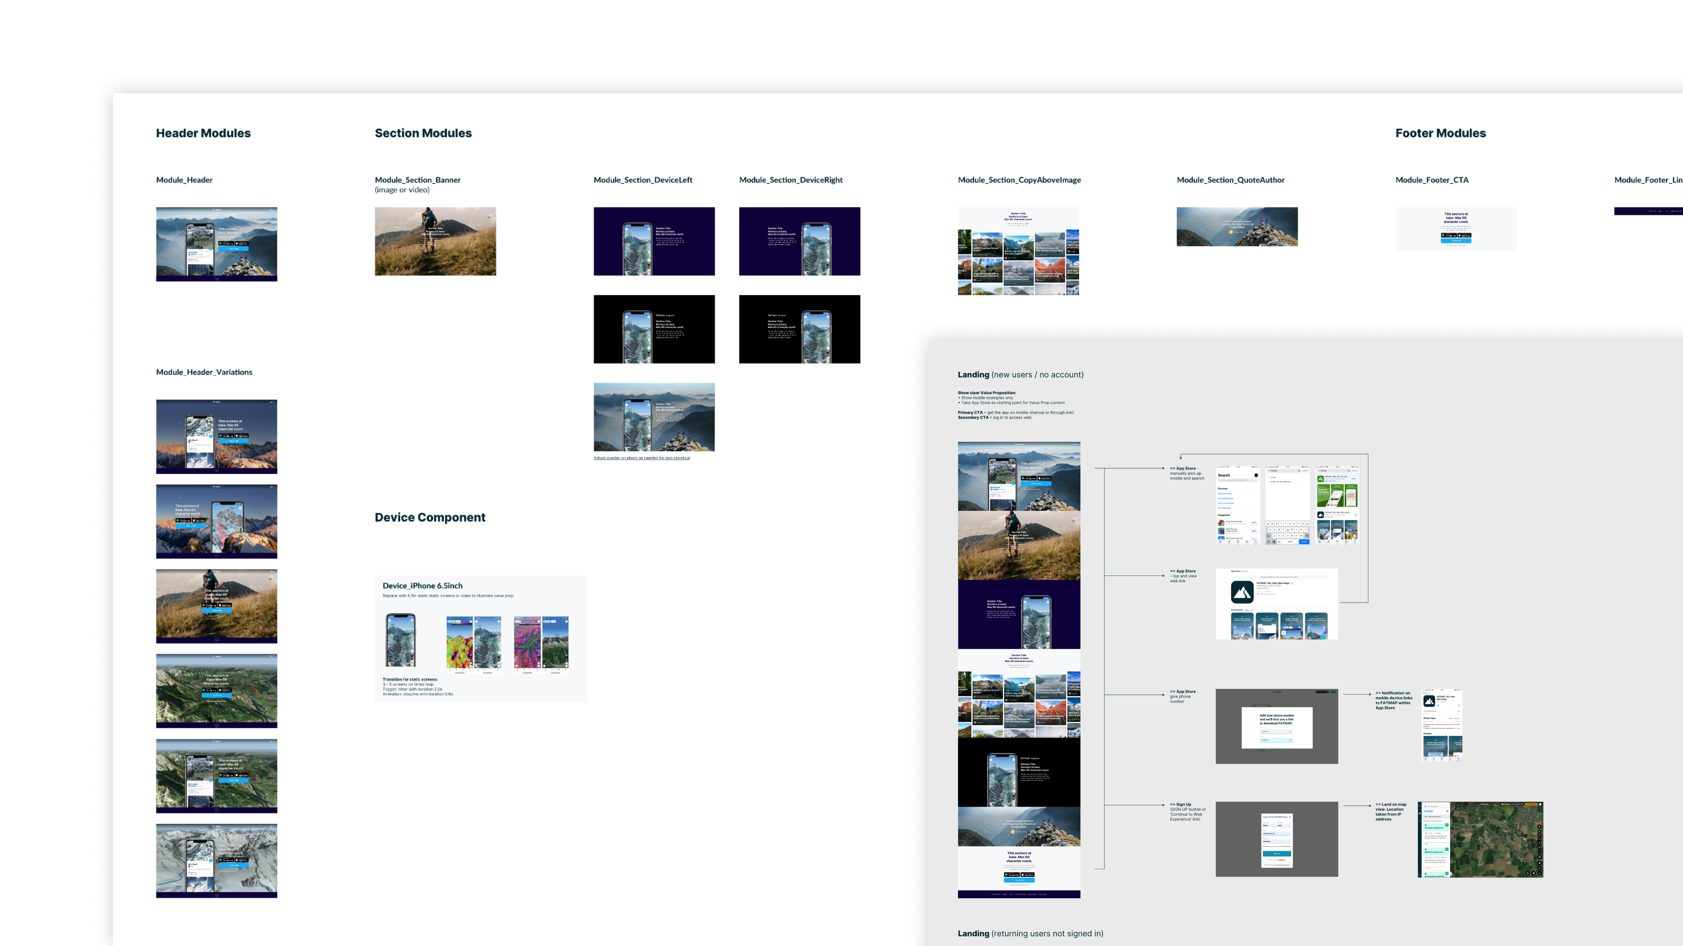This screenshot has width=1683, height=946.
Task: Select the black DeviceLeft thumbnail
Action: tap(654, 329)
